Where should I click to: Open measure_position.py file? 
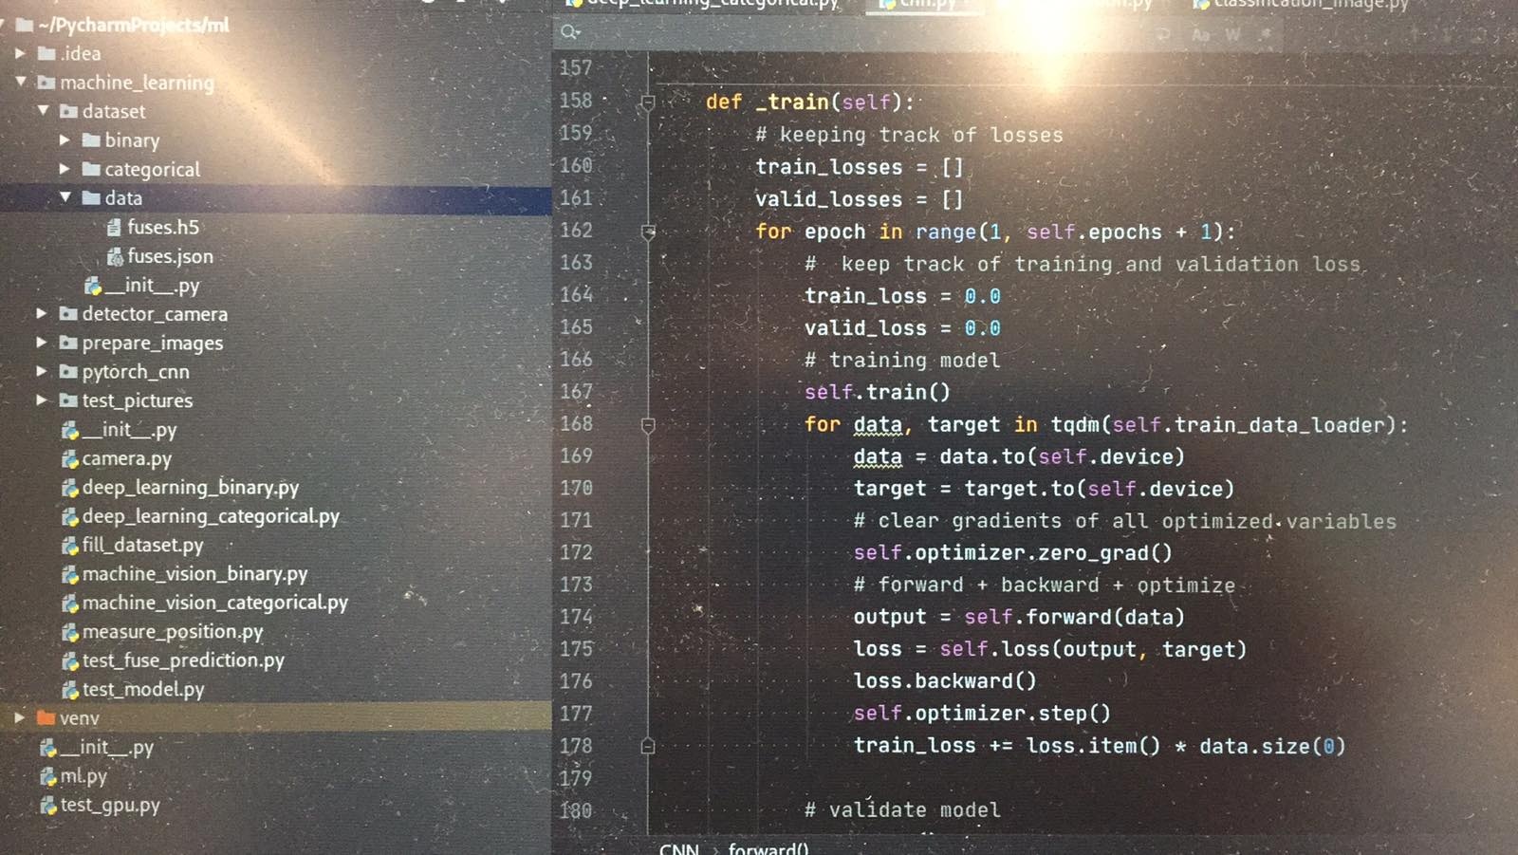click(172, 632)
